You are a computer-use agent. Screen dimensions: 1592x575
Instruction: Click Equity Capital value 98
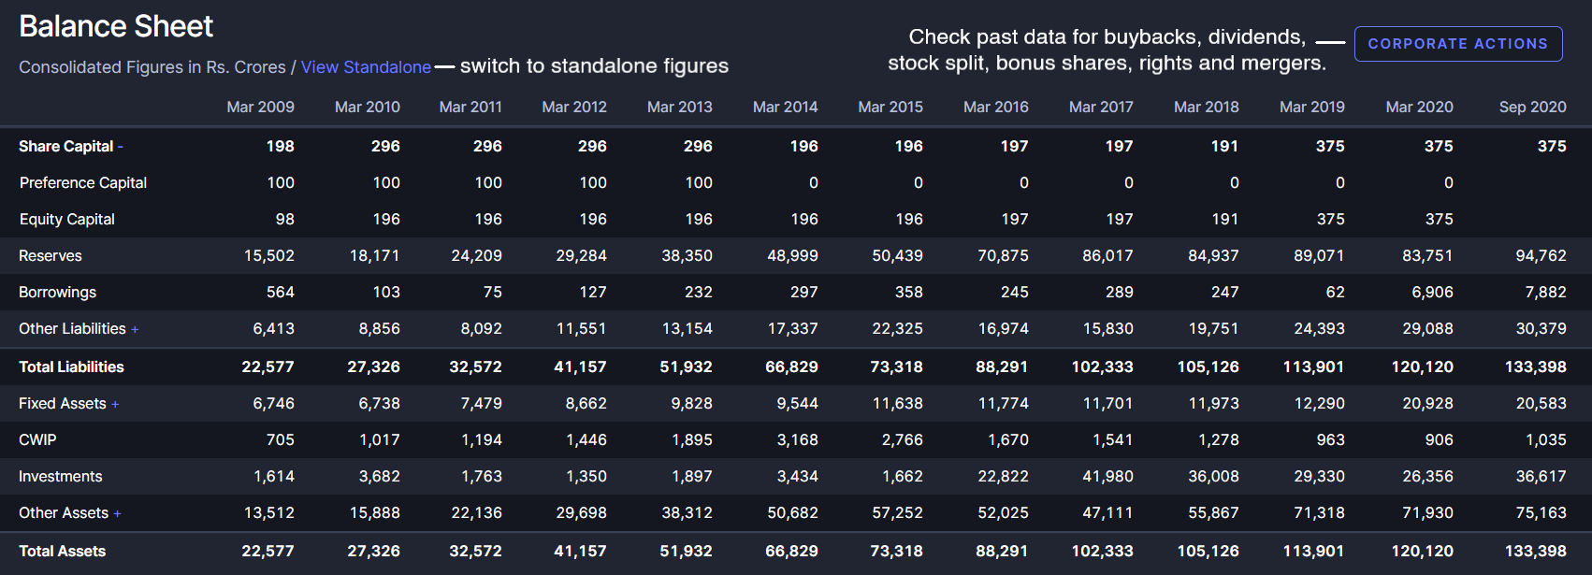click(x=284, y=219)
